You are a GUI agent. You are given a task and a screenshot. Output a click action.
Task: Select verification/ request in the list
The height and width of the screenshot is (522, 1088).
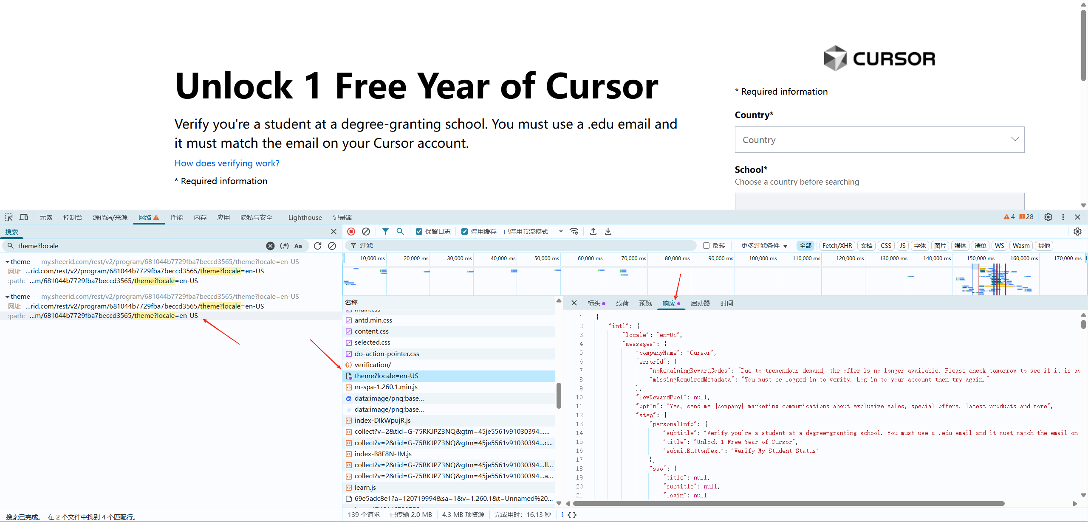[x=373, y=365]
